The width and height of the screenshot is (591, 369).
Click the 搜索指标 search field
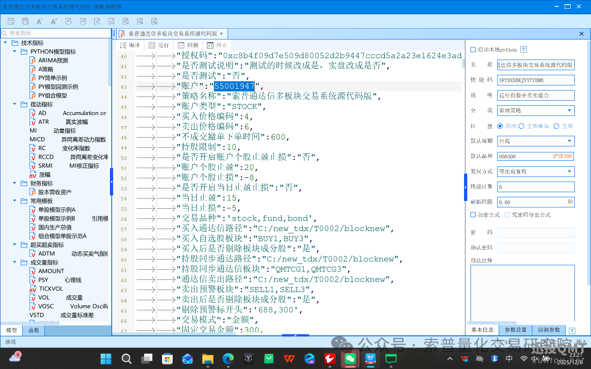click(55, 33)
